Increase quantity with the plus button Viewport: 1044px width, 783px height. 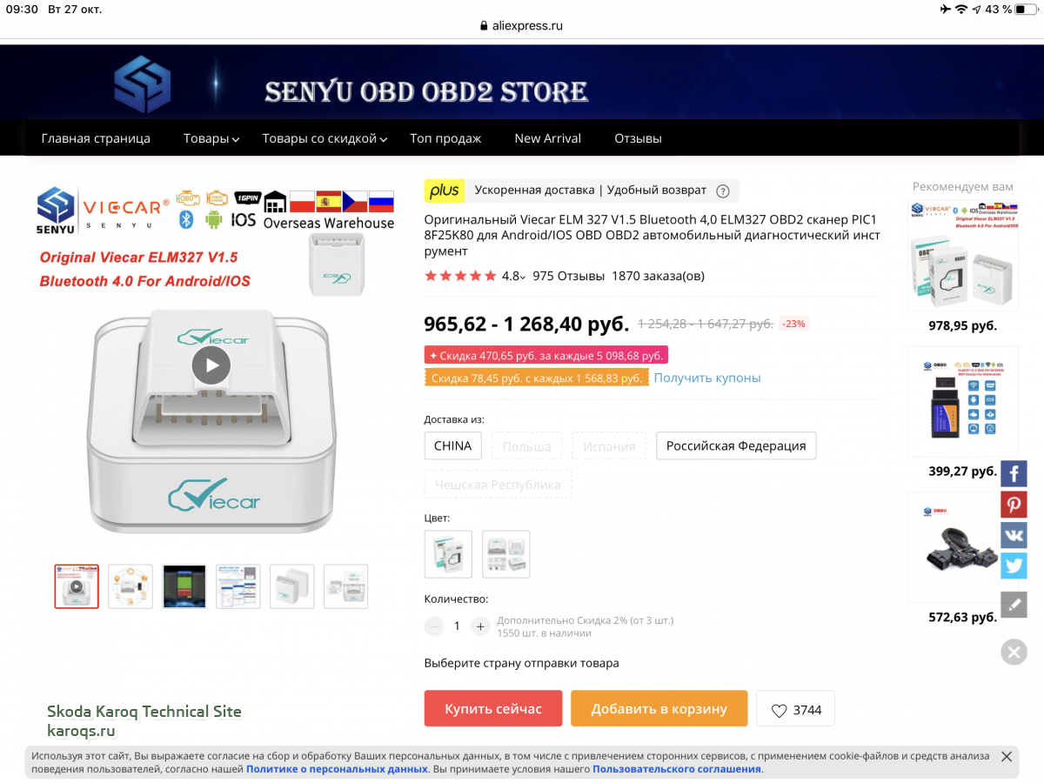[x=480, y=626]
